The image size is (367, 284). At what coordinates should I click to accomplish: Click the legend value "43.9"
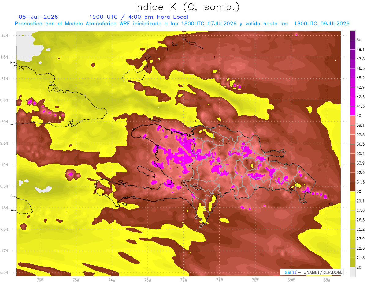[x=361, y=87]
